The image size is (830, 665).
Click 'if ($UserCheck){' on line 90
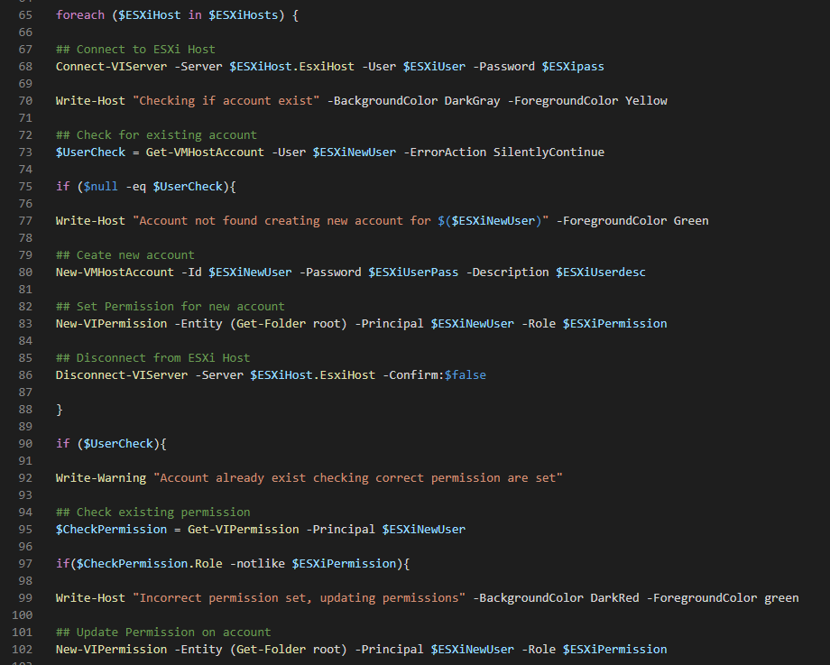[111, 444]
